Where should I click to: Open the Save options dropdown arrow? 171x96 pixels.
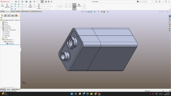click(x=28, y=2)
